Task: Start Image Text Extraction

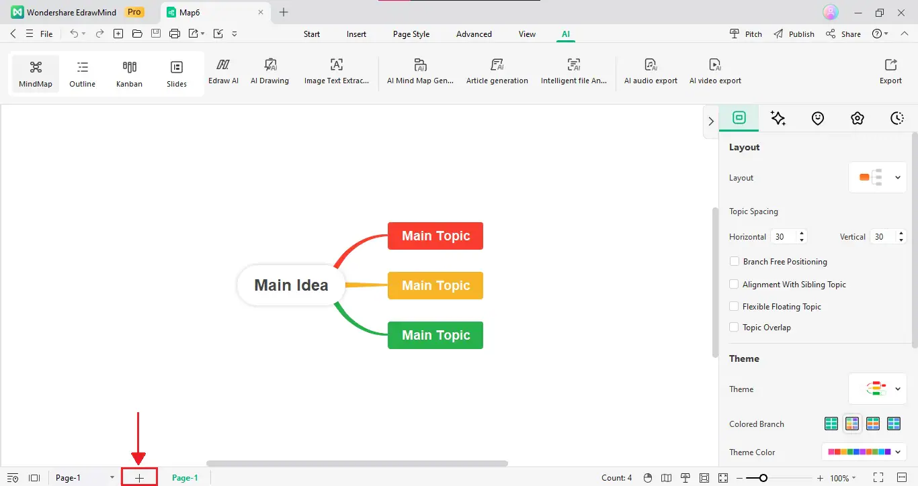Action: 337,71
